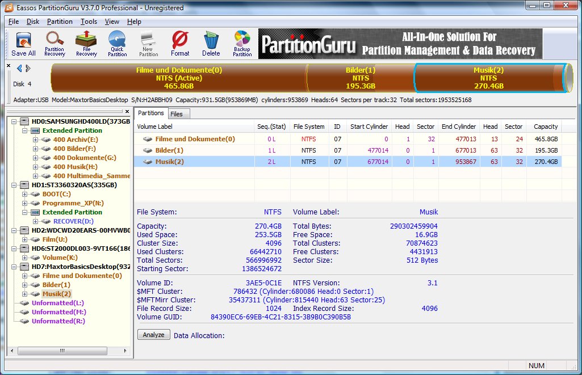Expand the 400 Archiv(E:) node
This screenshot has height=375, width=582.
point(36,140)
